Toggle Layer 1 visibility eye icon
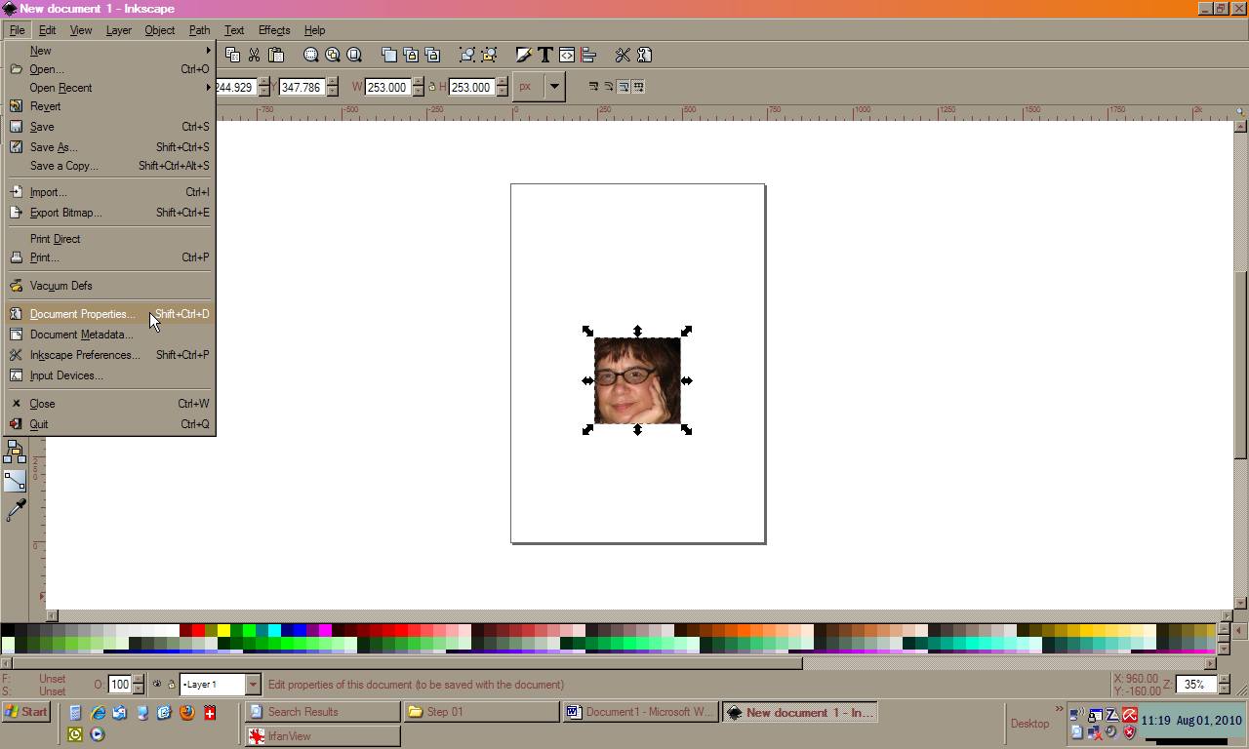Viewport: 1249px width, 749px height. point(156,684)
